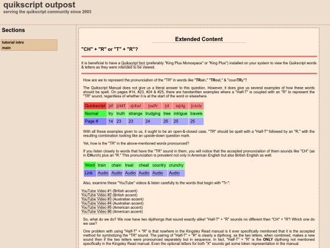Select the Page # row header cell

95,121
